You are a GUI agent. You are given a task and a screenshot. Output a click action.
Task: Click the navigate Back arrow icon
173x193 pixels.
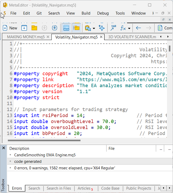coord(138,28)
